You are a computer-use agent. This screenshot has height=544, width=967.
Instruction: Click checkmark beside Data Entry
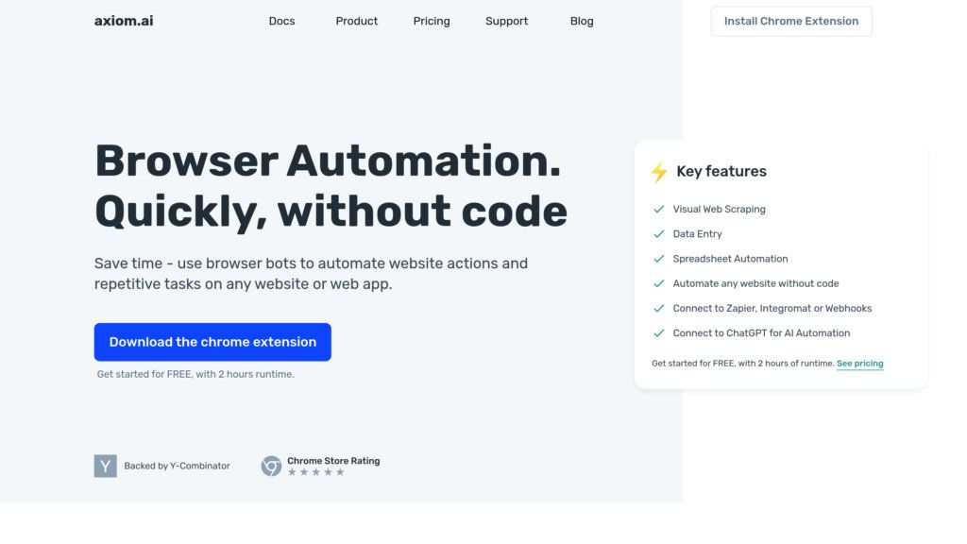coord(658,234)
